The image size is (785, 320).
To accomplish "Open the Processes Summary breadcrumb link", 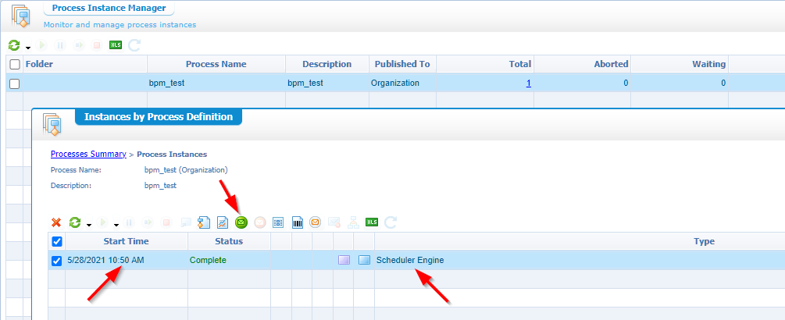I will 88,154.
